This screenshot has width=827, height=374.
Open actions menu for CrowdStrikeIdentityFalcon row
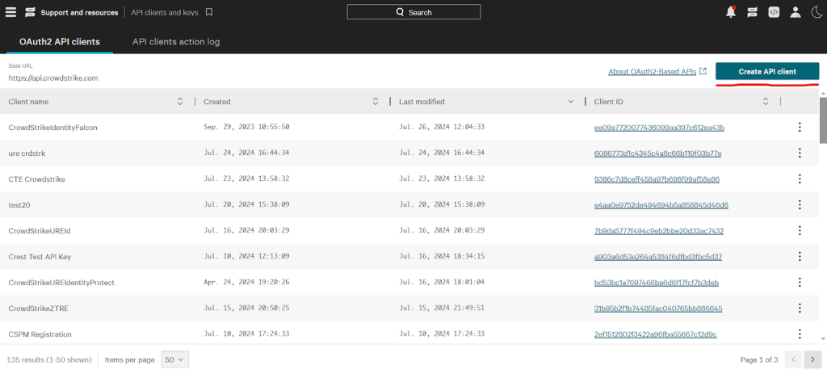(800, 127)
